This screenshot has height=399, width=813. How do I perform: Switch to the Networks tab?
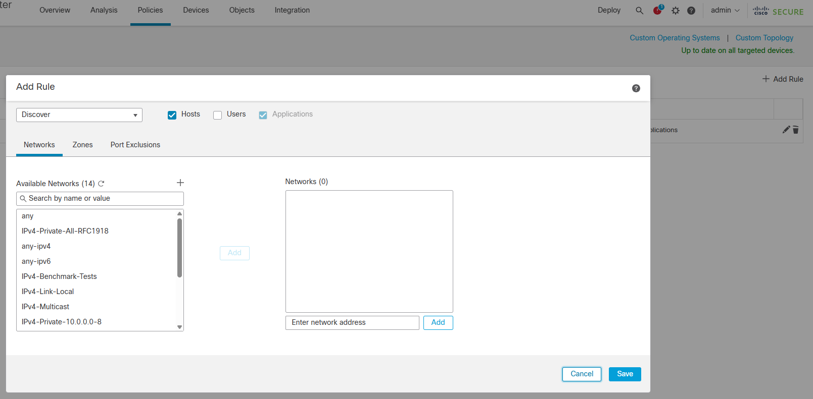pyautogui.click(x=39, y=145)
